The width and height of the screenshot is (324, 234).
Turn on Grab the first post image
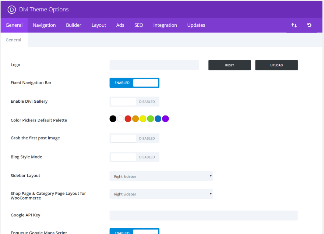coord(134,138)
